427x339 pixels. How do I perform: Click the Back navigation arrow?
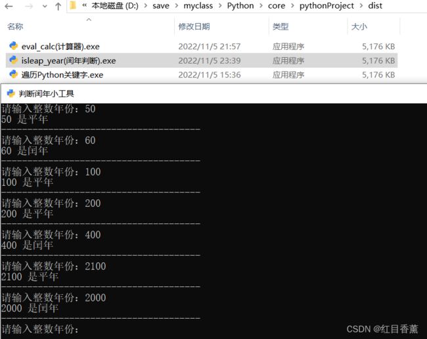coord(9,6)
